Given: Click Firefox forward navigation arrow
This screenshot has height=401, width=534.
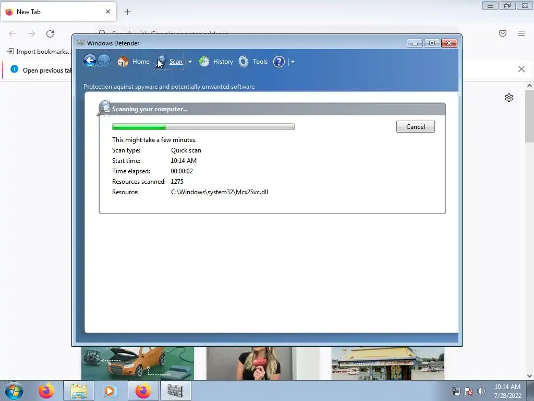Looking at the screenshot, I should [x=31, y=33].
